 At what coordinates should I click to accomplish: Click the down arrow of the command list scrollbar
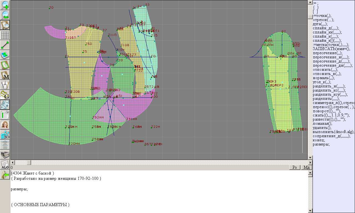pyautogui.click(x=310, y=158)
